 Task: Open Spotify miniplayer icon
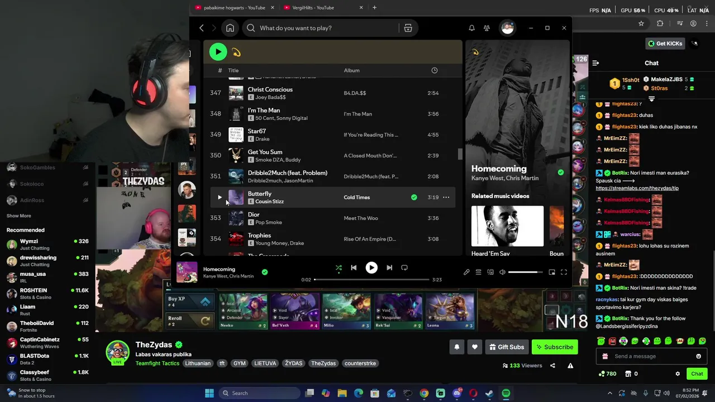pos(551,272)
